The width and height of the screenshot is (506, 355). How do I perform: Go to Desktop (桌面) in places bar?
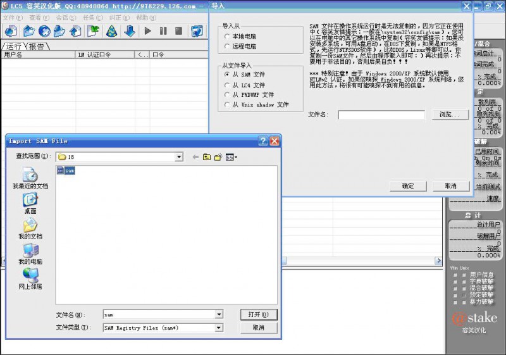pos(30,203)
